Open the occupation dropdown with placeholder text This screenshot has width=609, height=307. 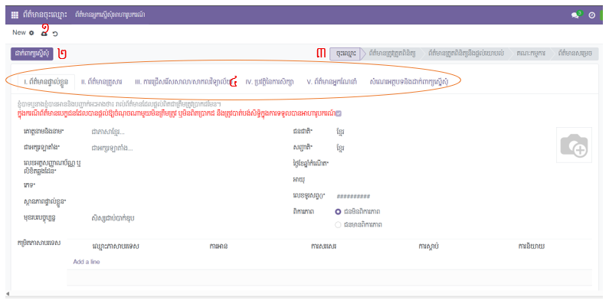153,217
